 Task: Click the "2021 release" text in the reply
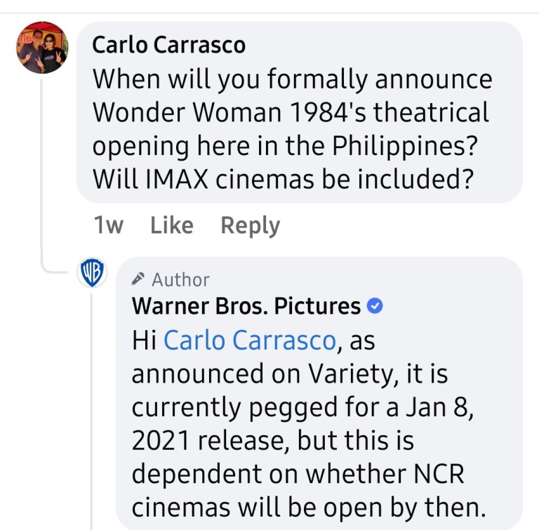211,441
